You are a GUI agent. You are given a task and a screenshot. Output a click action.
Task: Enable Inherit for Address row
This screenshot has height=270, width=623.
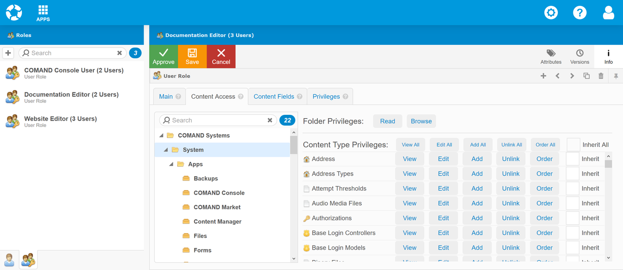click(x=572, y=159)
